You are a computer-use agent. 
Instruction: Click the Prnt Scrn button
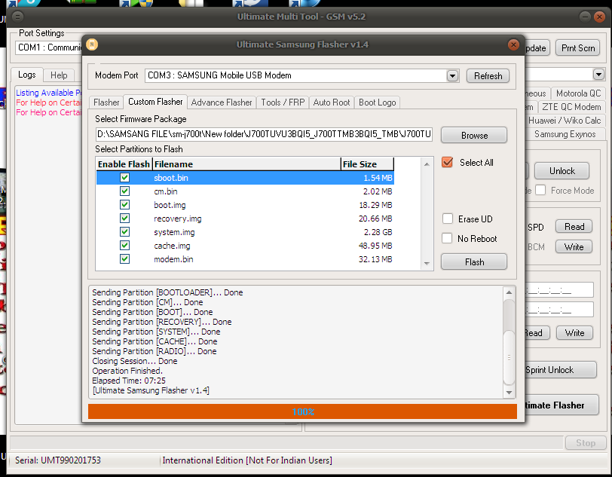pyautogui.click(x=577, y=48)
